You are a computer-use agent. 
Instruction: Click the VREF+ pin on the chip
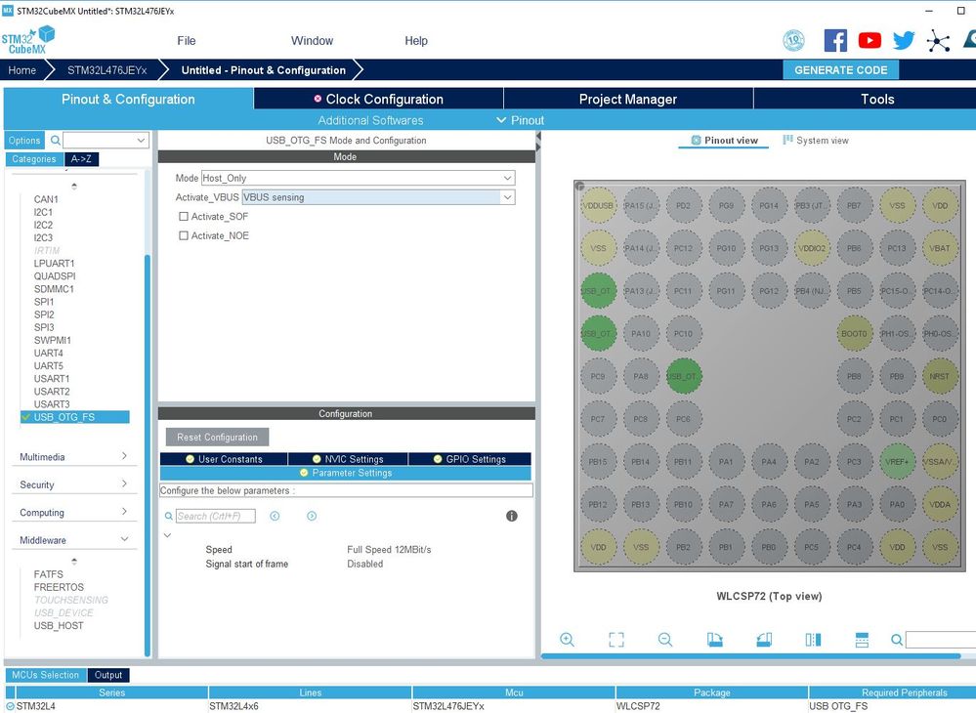(x=897, y=462)
